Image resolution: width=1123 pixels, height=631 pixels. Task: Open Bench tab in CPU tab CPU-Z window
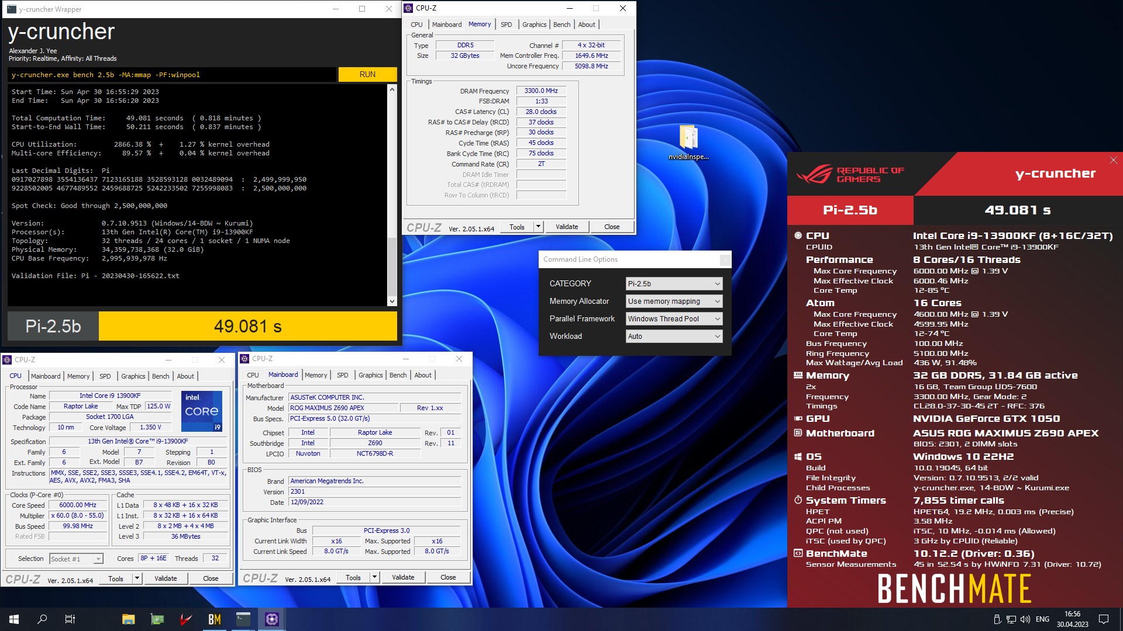(x=160, y=376)
